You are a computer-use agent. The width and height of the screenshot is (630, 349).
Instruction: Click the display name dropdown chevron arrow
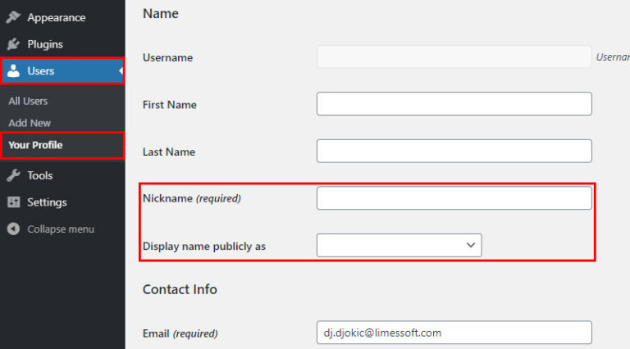(471, 245)
